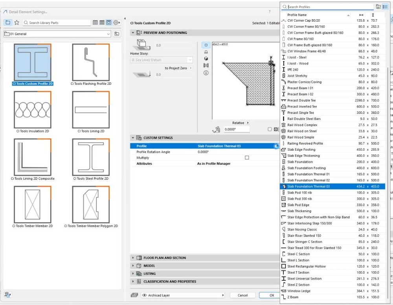This screenshot has width=393, height=305.
Task: Select CI Tools Insulation 2D thumbnail
Action: coord(33,110)
